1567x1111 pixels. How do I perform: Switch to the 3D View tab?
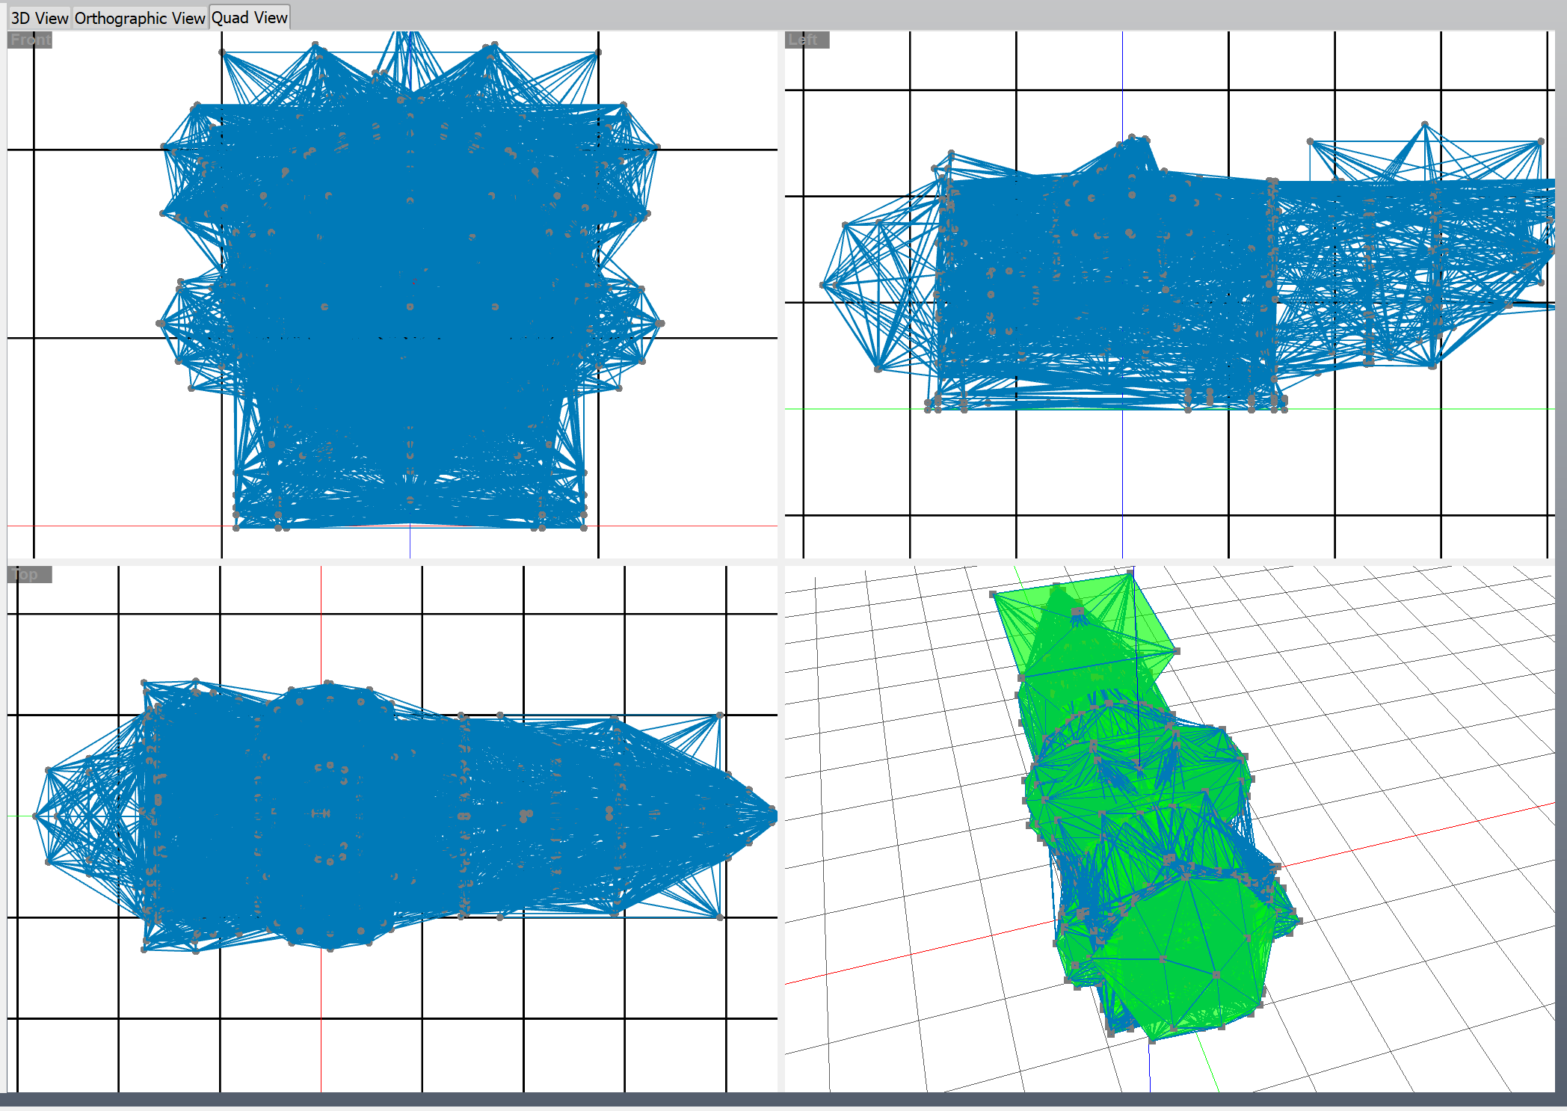(39, 18)
